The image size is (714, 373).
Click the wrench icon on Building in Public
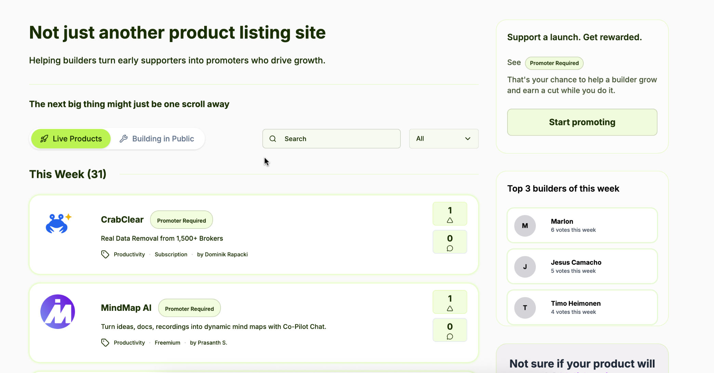pos(123,139)
